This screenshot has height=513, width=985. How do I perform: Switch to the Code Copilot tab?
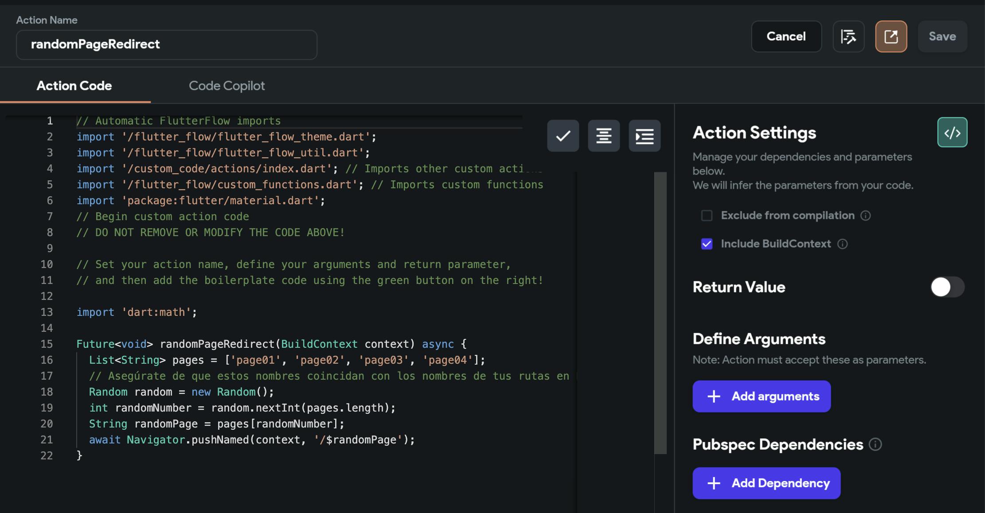pyautogui.click(x=227, y=85)
